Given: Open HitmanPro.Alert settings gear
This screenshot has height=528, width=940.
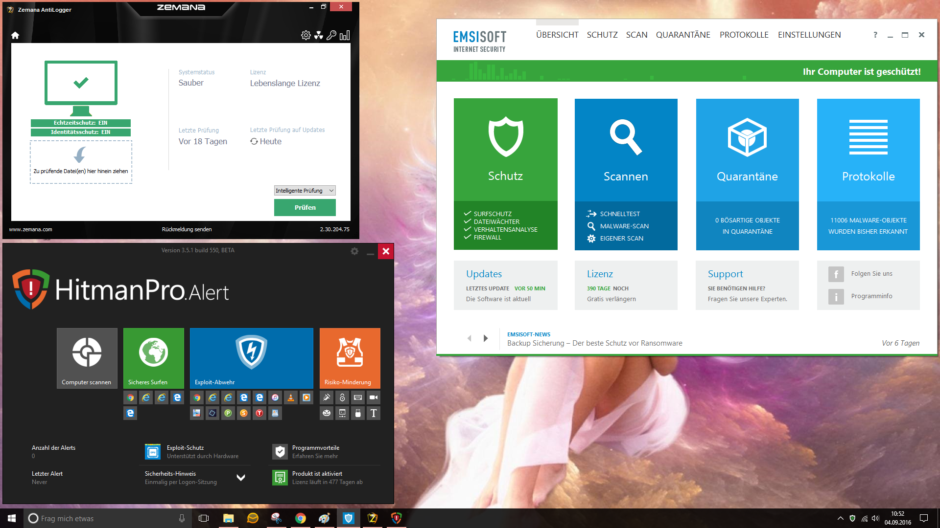Looking at the screenshot, I should pos(354,251).
